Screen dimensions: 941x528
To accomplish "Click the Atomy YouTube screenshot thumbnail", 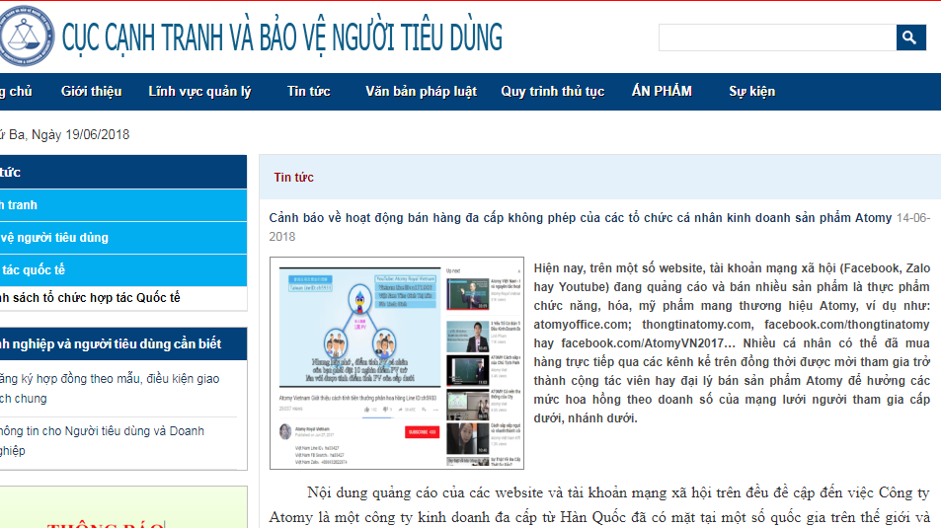I will point(397,363).
